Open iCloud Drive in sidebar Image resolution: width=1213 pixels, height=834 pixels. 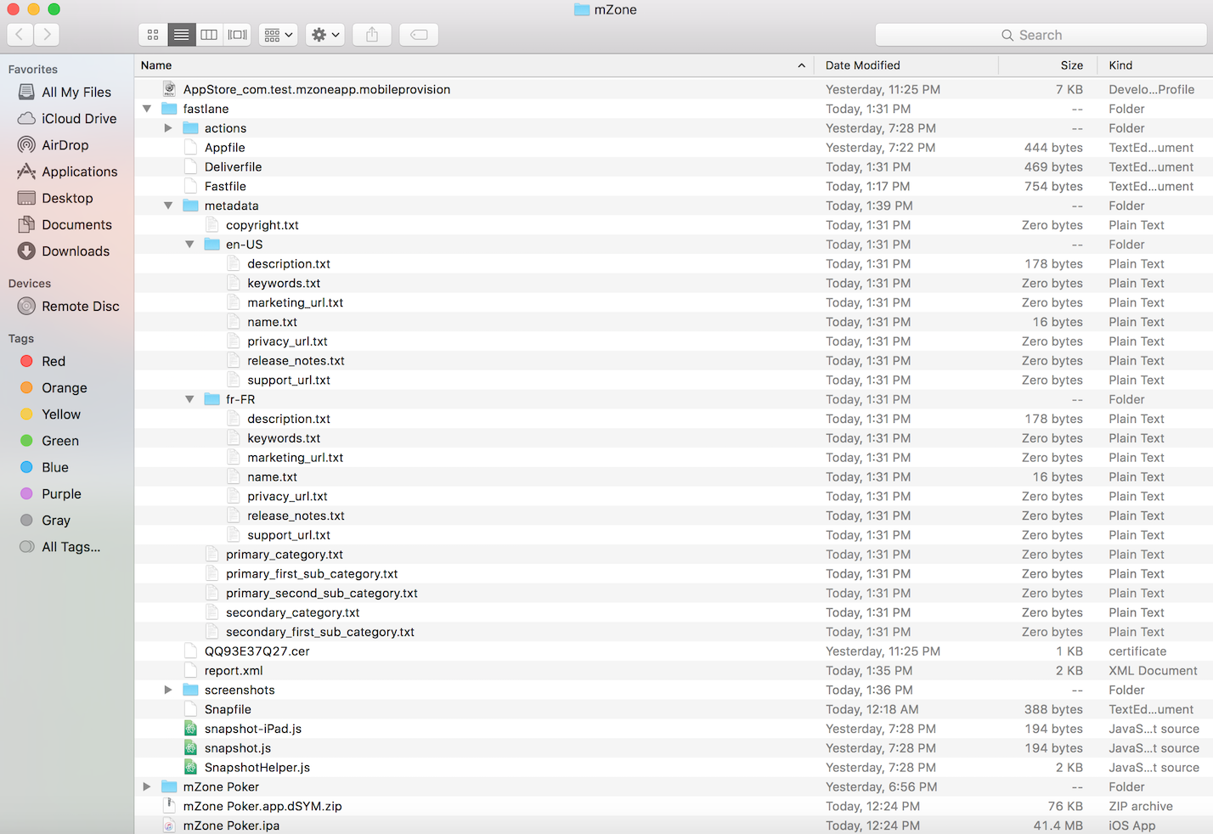click(x=78, y=119)
